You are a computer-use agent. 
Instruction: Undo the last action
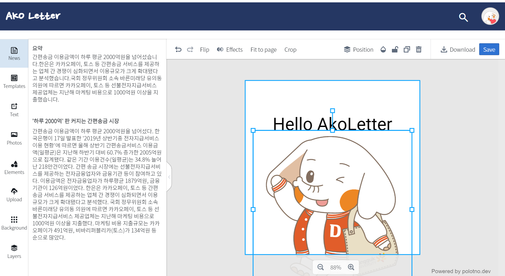tap(178, 49)
